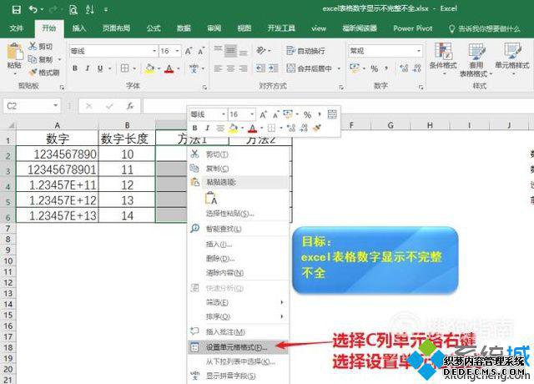The height and width of the screenshot is (384, 534).
Task: Click cell A2 containing 1234567890
Action: coord(58,154)
